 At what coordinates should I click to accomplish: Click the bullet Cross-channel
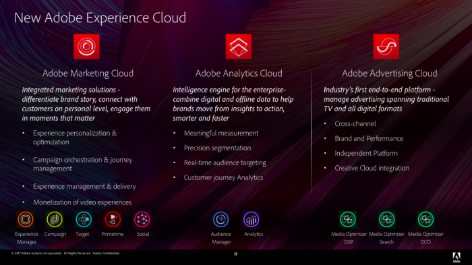[355, 124]
